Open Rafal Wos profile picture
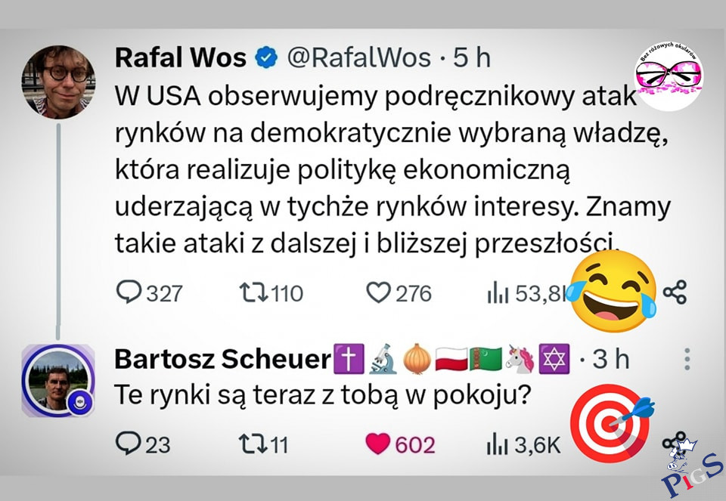Screen dimensions: 726x501 (x=58, y=82)
